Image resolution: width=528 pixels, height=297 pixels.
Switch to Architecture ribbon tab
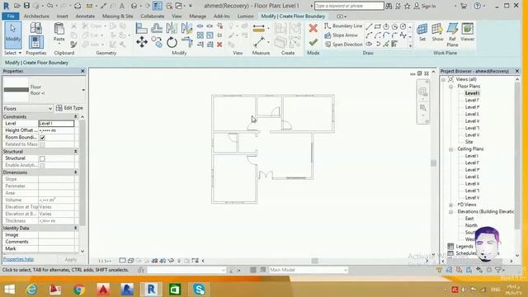(x=36, y=16)
